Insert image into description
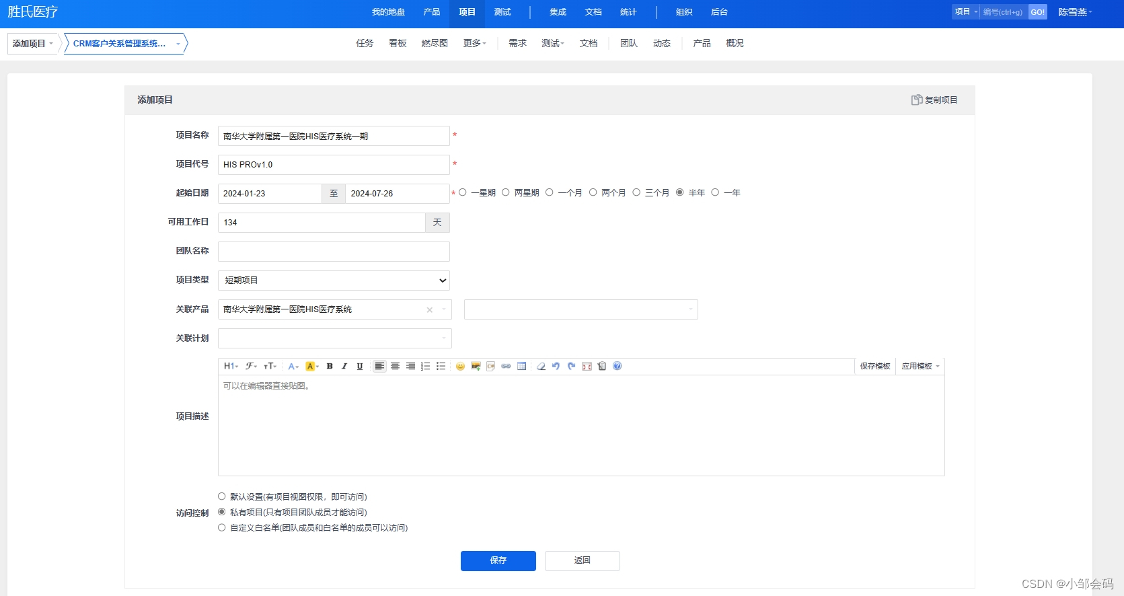The width and height of the screenshot is (1124, 596). click(476, 366)
